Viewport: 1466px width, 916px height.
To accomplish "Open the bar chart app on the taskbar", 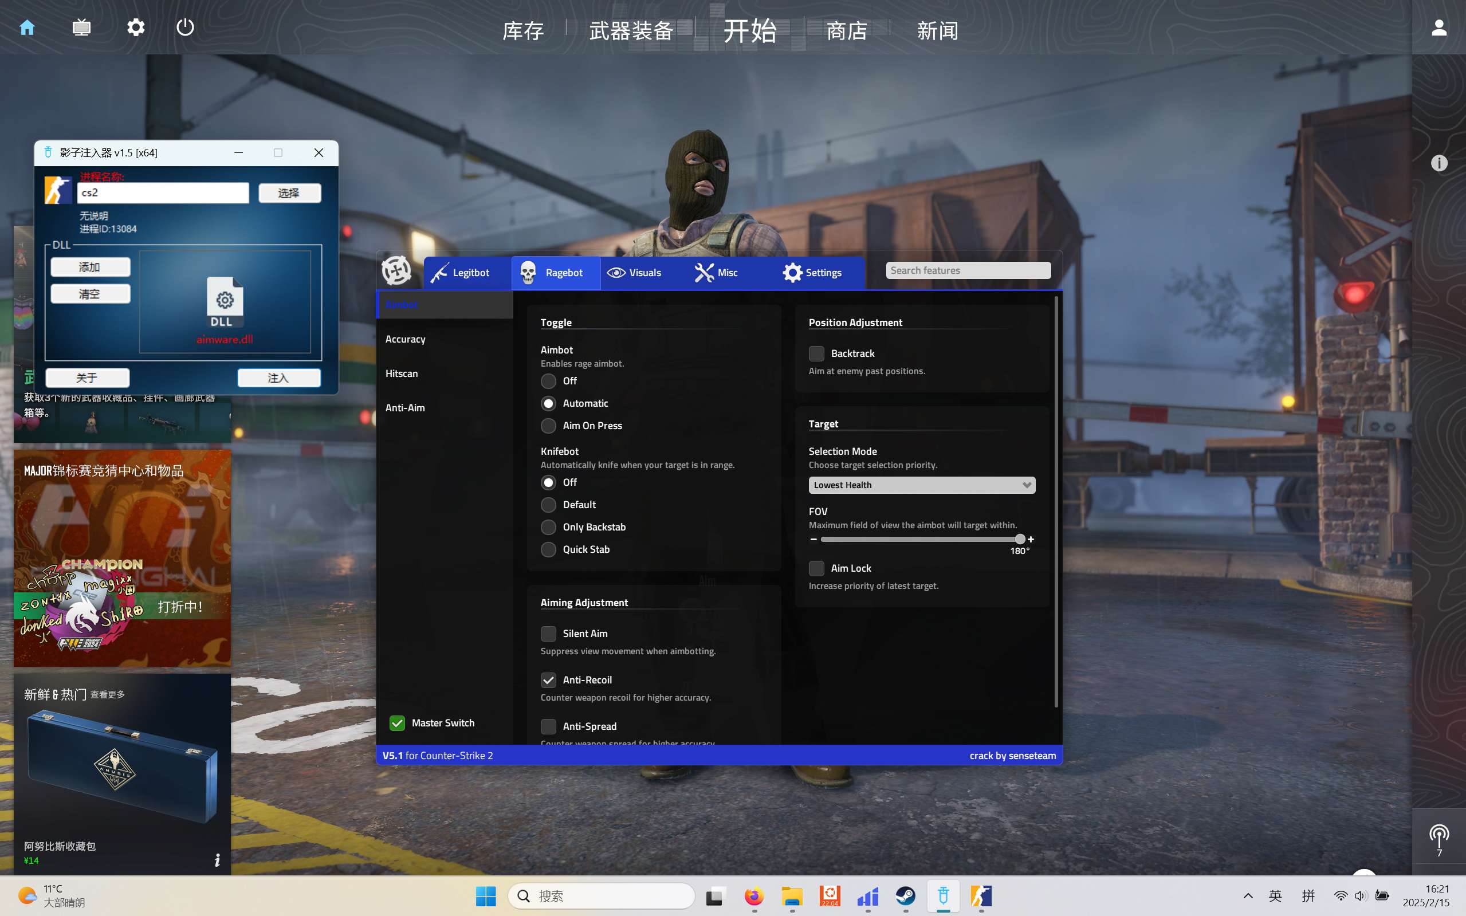I will pos(867,896).
